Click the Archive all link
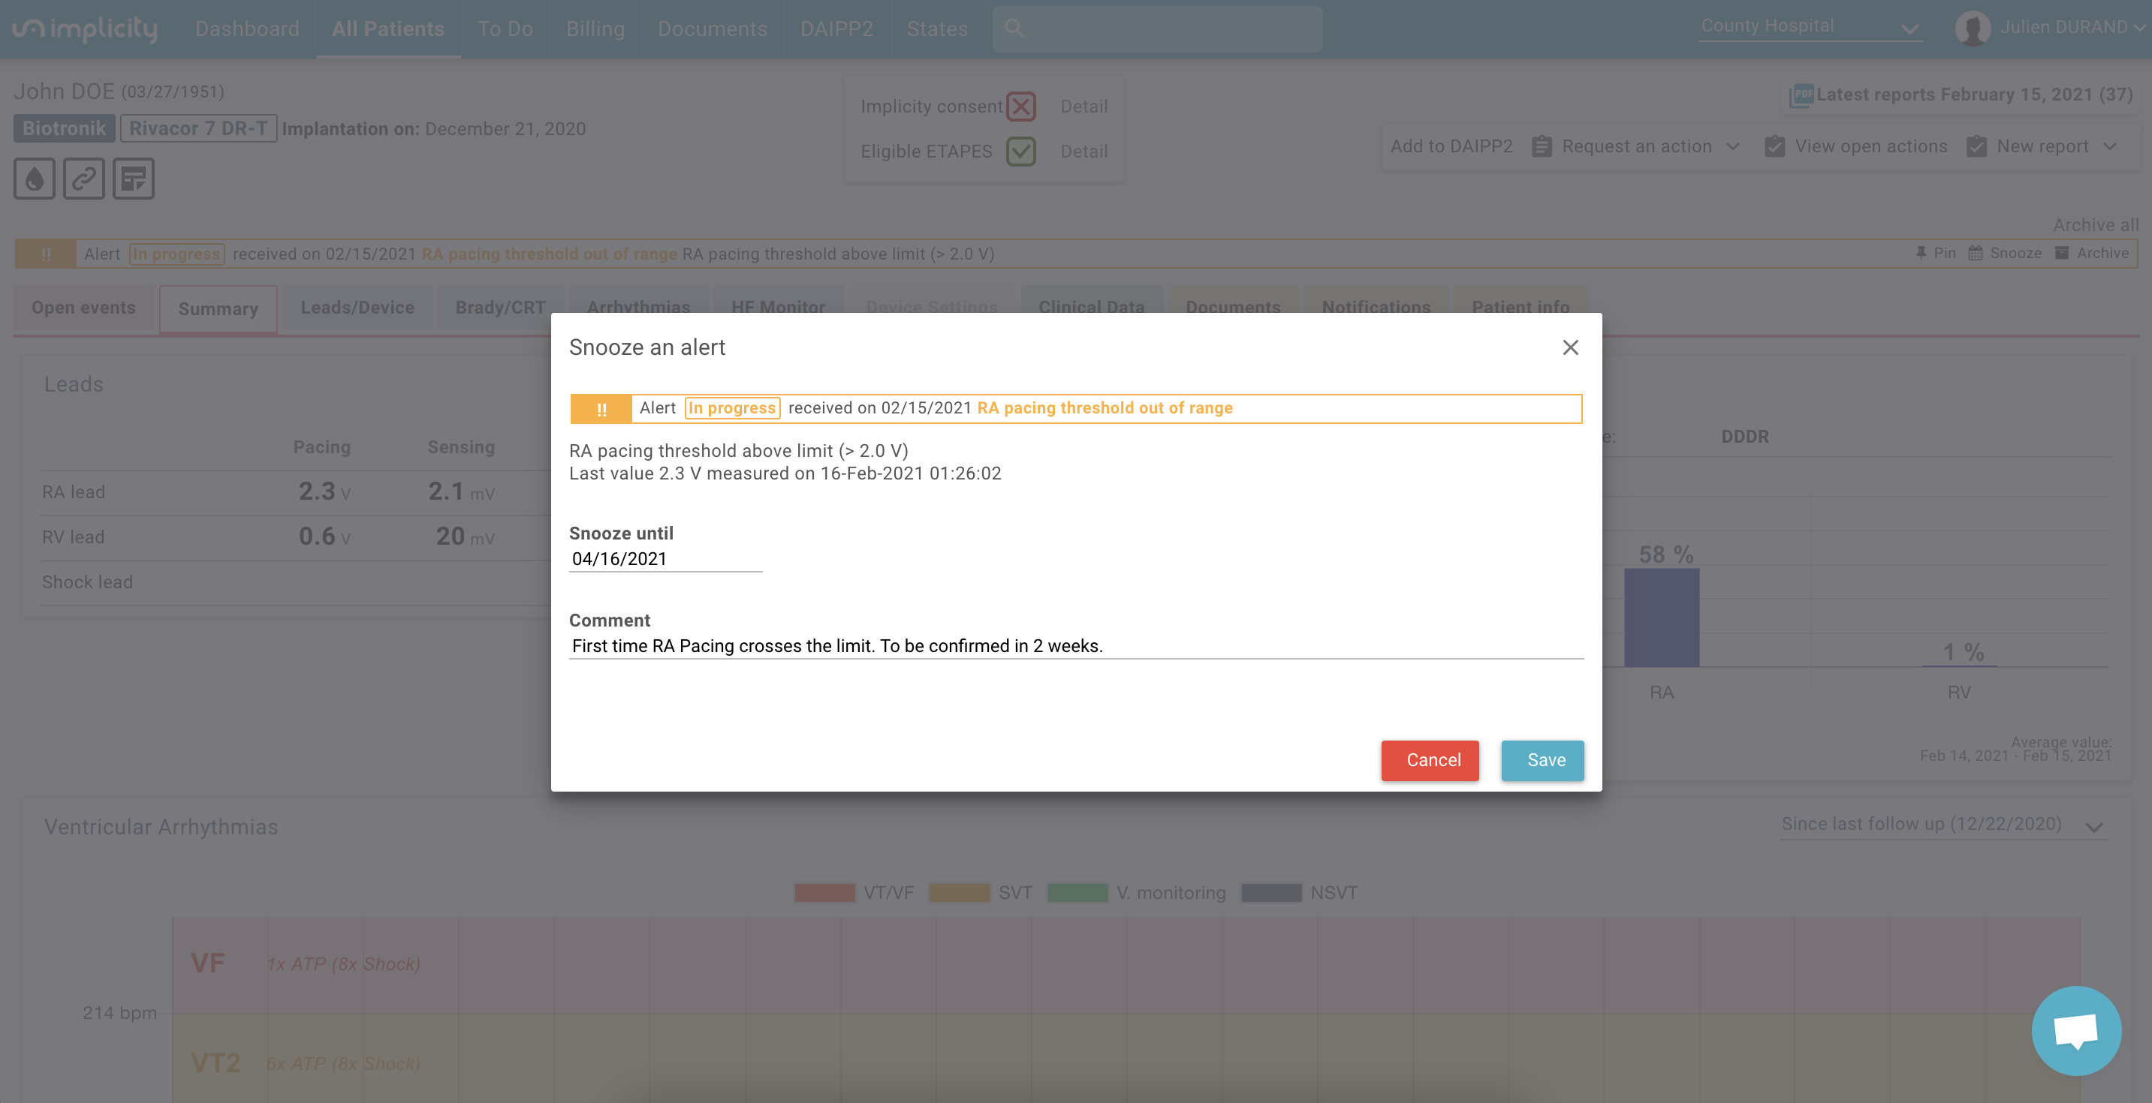2152x1103 pixels. [x=2096, y=225]
